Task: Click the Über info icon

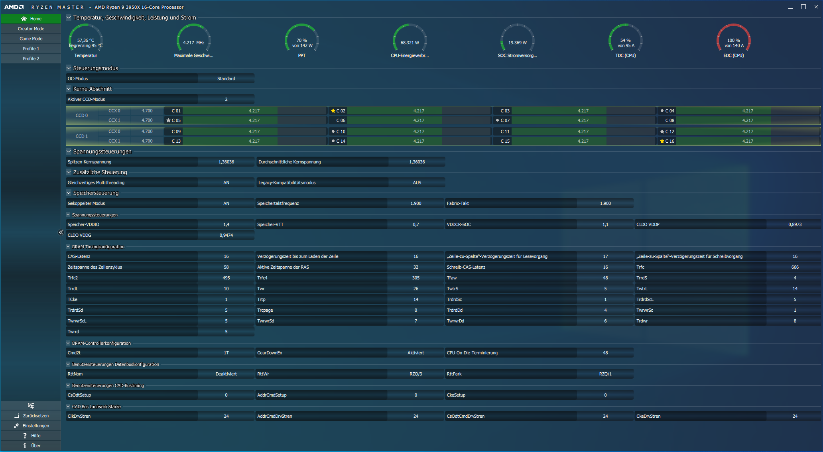Action: point(25,446)
